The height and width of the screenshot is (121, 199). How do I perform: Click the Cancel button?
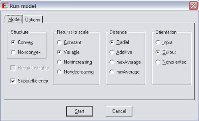click(x=119, y=111)
